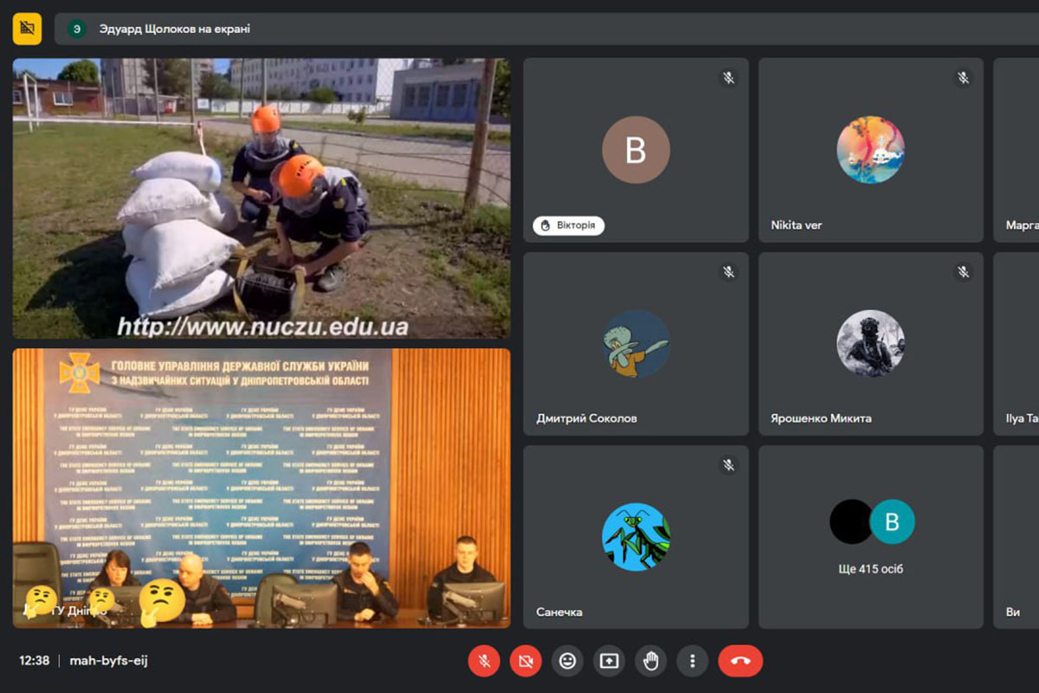Click teal B avatar in overflow tile
This screenshot has height=693, width=1039.
point(892,521)
